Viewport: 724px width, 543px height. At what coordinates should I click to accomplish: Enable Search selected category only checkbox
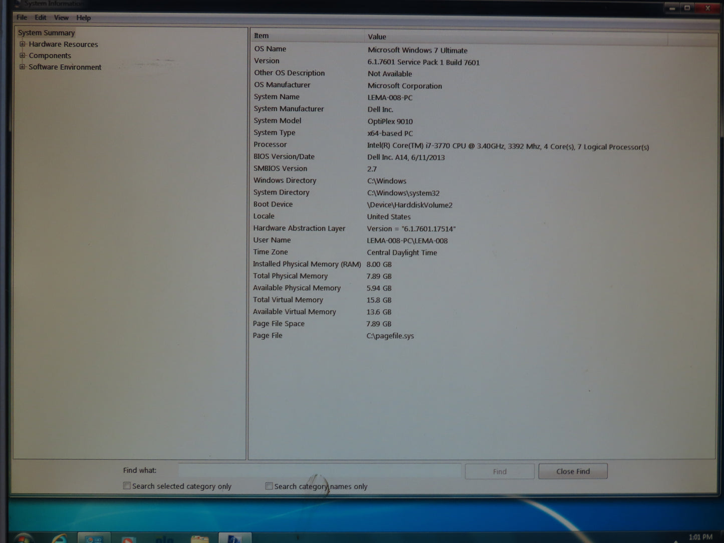(127, 485)
